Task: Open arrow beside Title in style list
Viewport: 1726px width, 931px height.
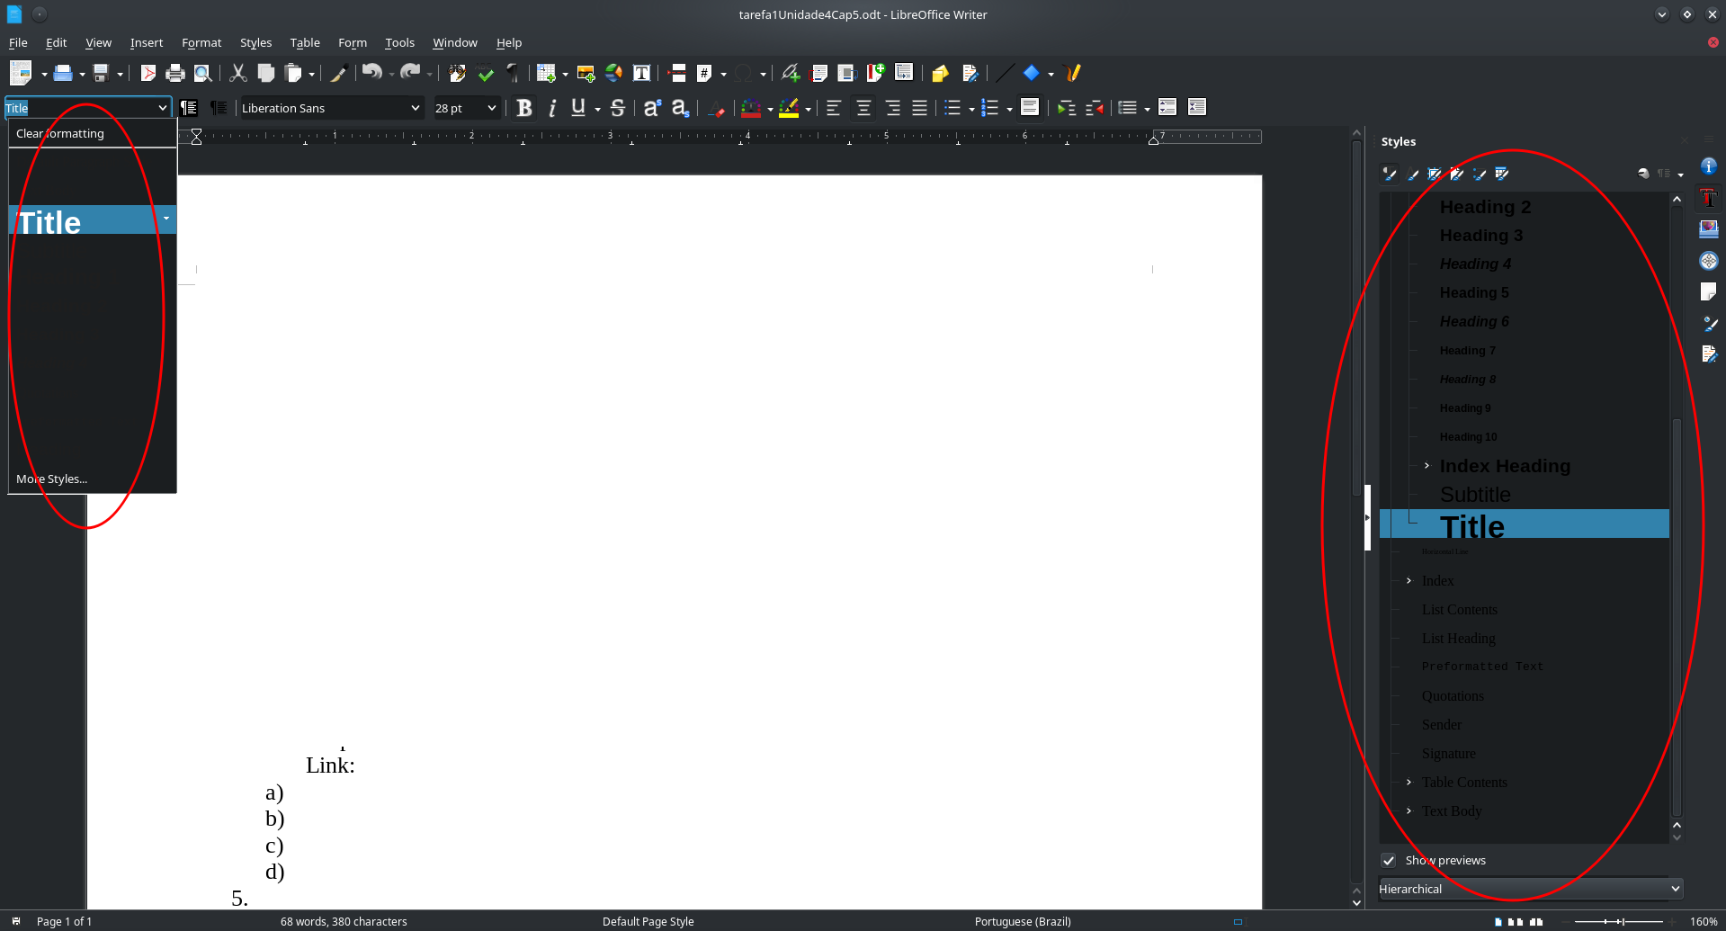Action: (x=166, y=219)
